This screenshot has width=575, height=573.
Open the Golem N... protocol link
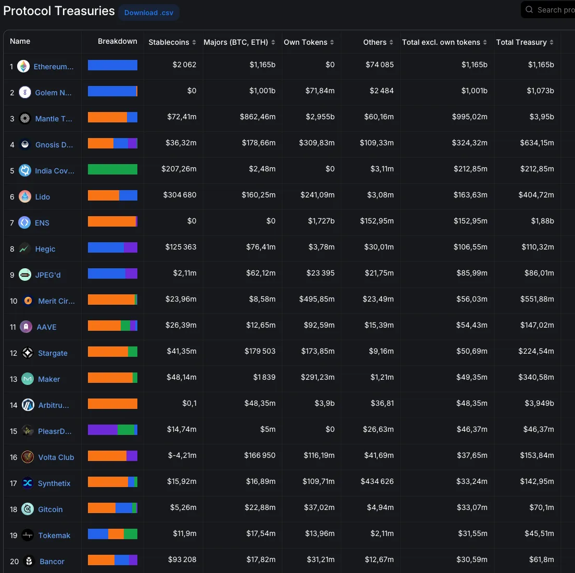(x=53, y=93)
